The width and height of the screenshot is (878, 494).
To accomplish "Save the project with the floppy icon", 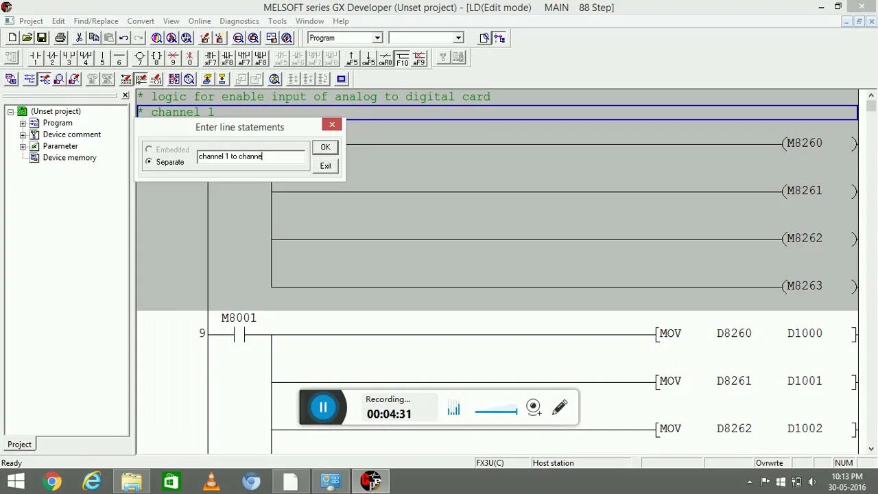I will tap(42, 38).
